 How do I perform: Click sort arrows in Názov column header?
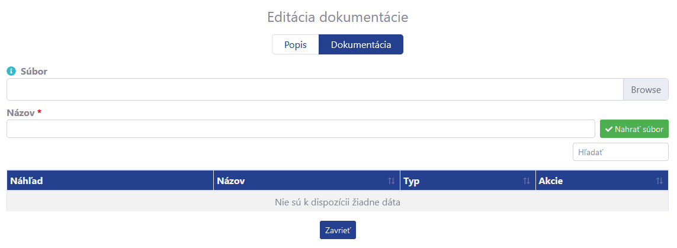point(391,181)
